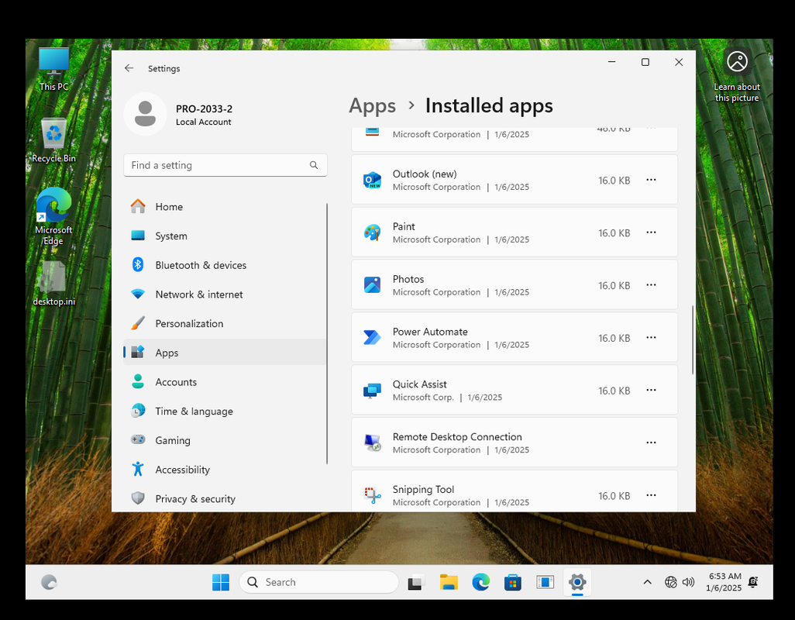Image resolution: width=795 pixels, height=620 pixels.
Task: Click the PRO-2033-2 local account profile
Action: 178,115
